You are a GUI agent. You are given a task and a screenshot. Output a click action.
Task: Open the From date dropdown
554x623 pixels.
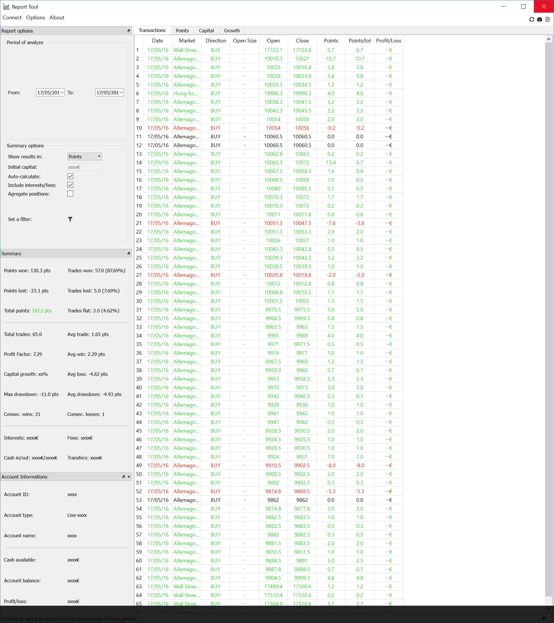click(x=62, y=93)
